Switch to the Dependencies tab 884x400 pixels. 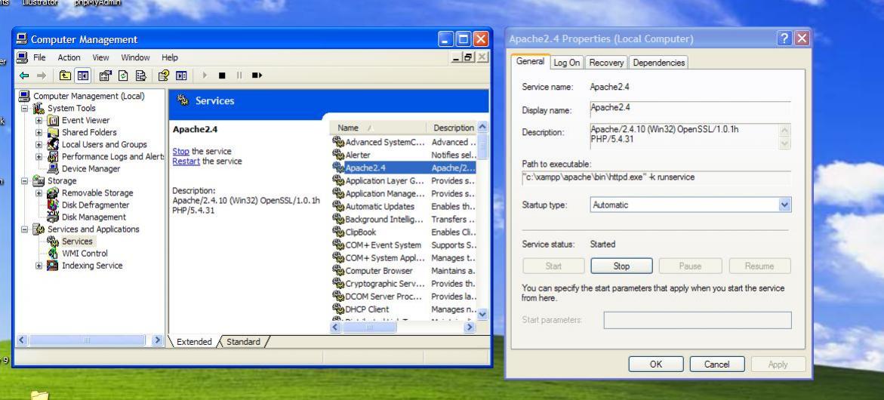pyautogui.click(x=658, y=63)
